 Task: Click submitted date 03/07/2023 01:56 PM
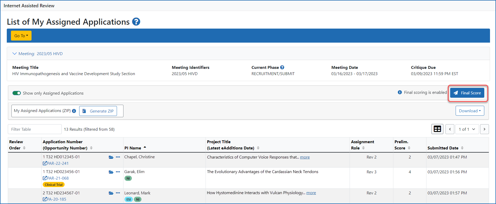pyautogui.click(x=447, y=172)
